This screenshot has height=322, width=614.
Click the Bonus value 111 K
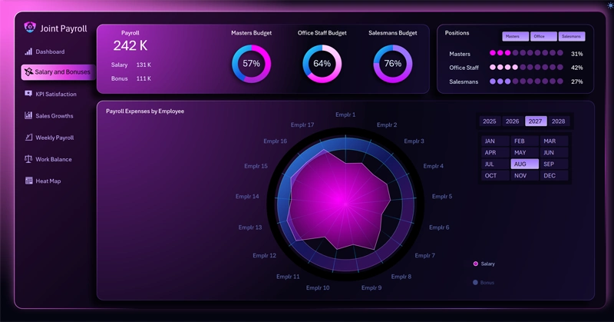(144, 78)
